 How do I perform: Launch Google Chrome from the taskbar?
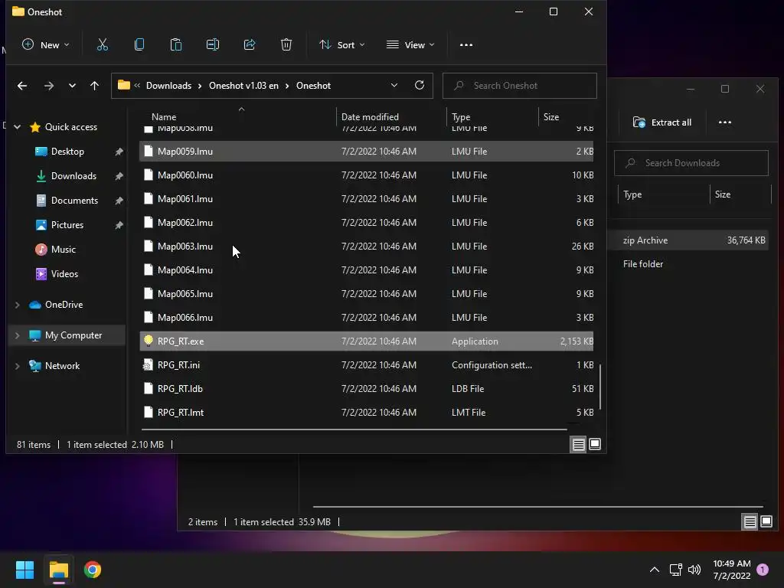coord(93,570)
